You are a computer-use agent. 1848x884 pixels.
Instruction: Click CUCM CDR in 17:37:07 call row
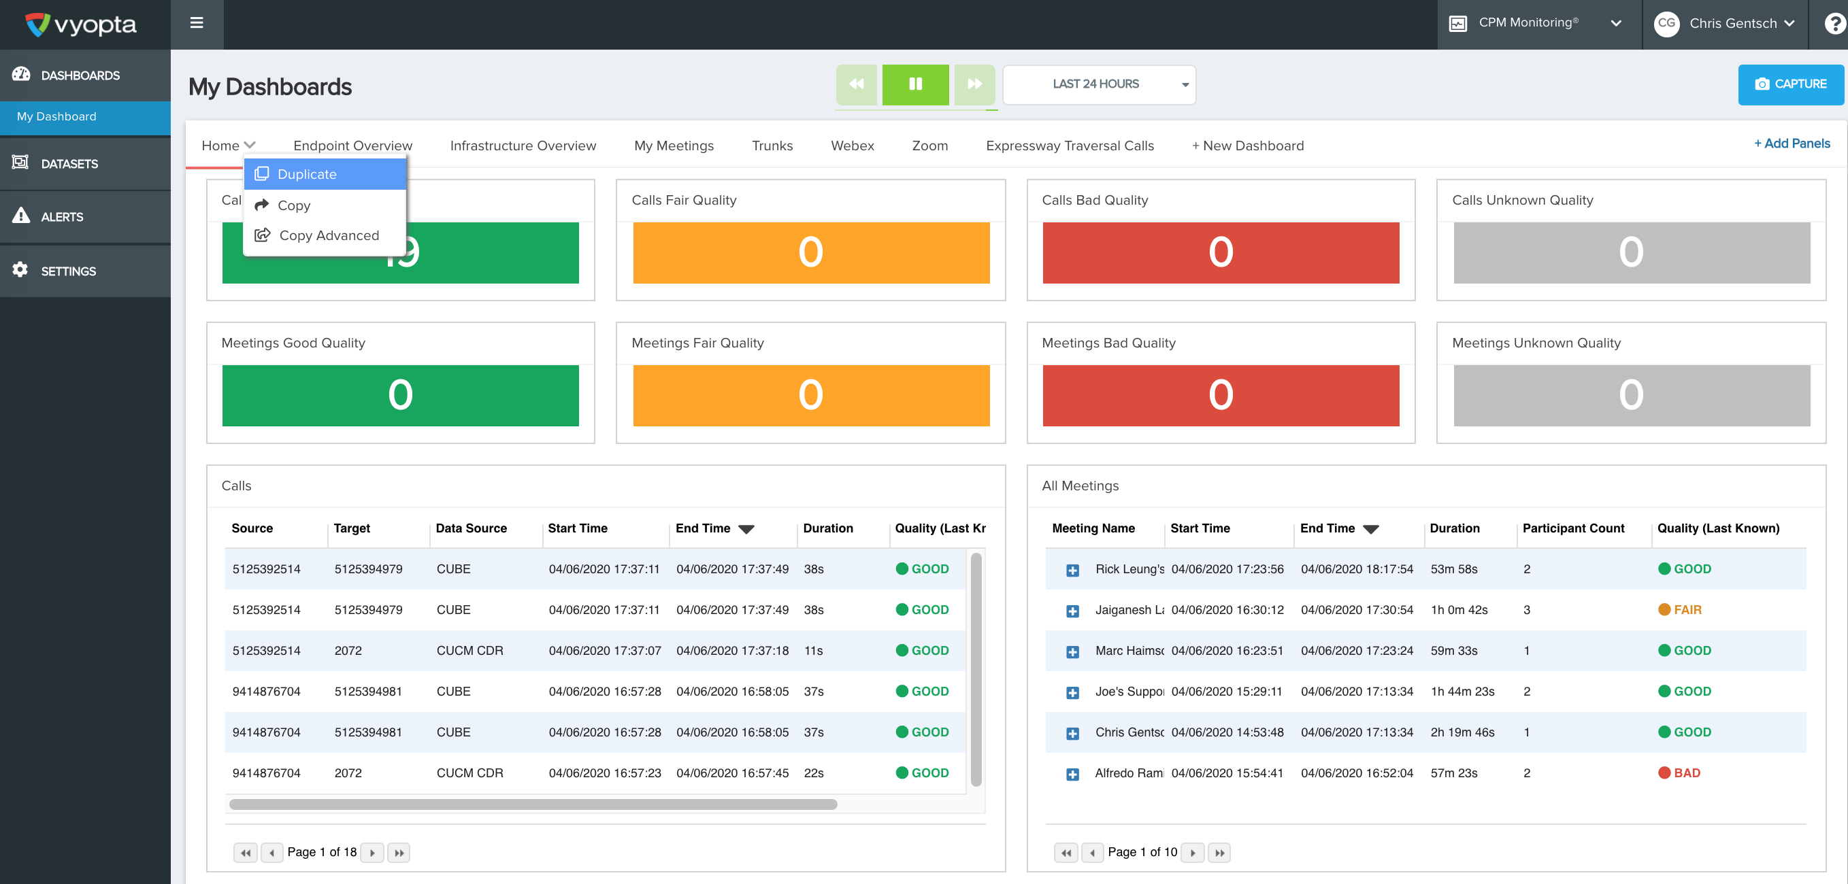(x=470, y=651)
